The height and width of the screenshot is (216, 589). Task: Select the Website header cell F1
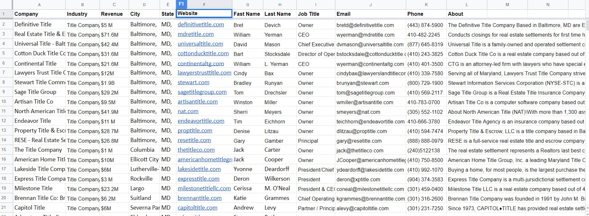pyautogui.click(x=204, y=14)
